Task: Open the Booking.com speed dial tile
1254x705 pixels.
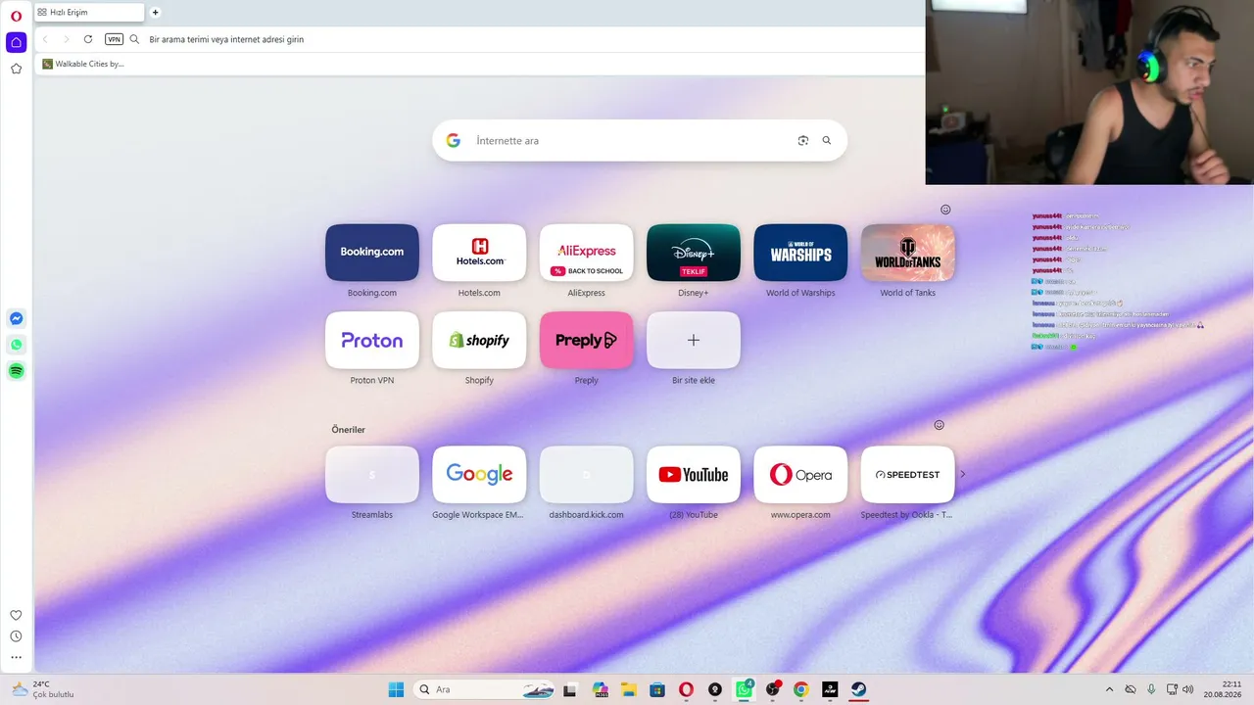Action: tap(372, 253)
